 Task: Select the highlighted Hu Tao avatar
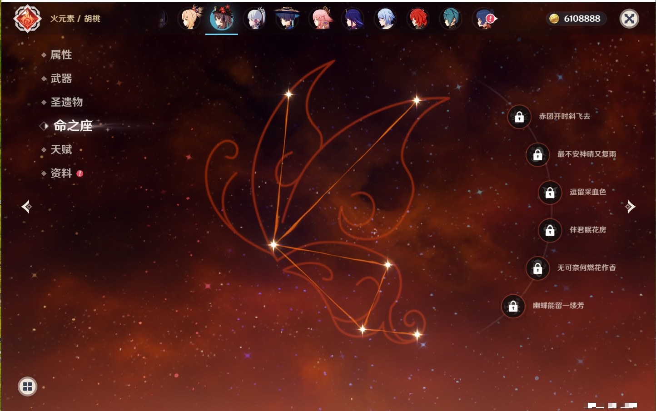pyautogui.click(x=222, y=19)
